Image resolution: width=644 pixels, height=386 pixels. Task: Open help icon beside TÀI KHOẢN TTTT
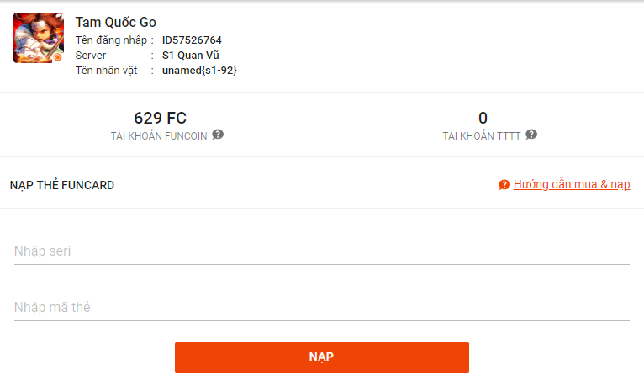tap(531, 135)
